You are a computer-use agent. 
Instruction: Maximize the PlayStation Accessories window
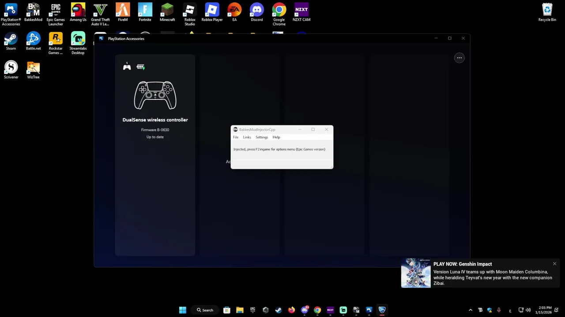pyautogui.click(x=449, y=38)
